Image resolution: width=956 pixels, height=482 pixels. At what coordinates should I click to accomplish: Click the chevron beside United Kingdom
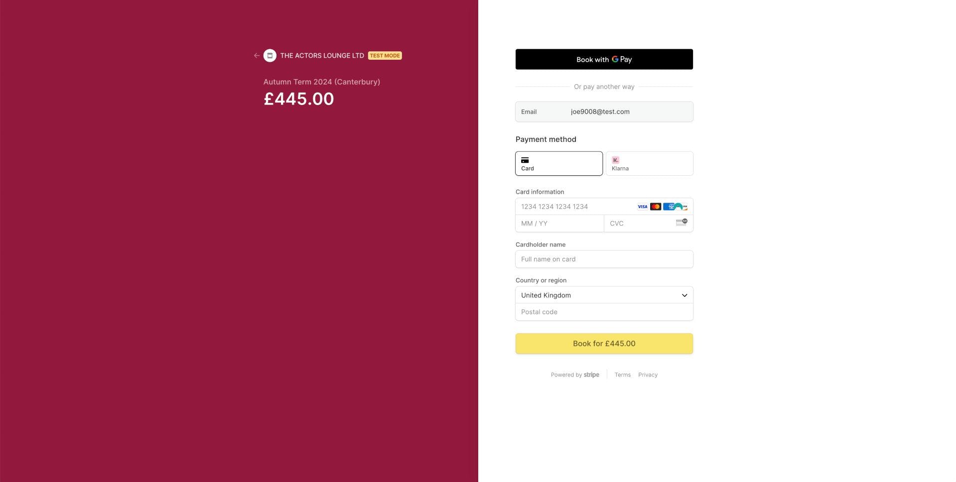pos(684,295)
